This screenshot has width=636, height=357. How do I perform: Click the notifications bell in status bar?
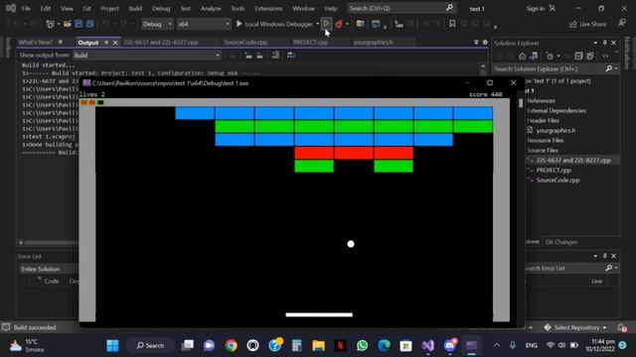tap(622, 327)
